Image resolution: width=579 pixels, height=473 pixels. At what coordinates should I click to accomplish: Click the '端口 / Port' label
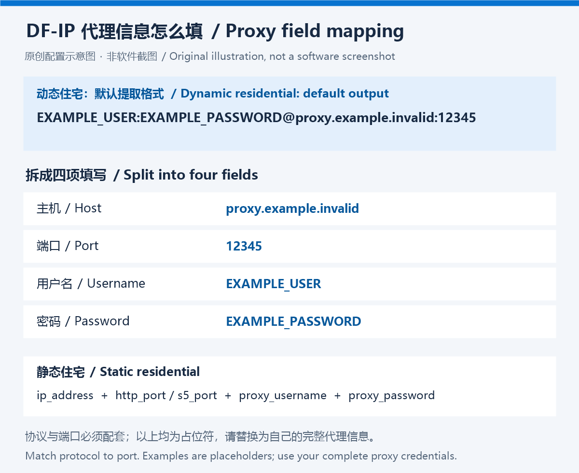pos(68,246)
